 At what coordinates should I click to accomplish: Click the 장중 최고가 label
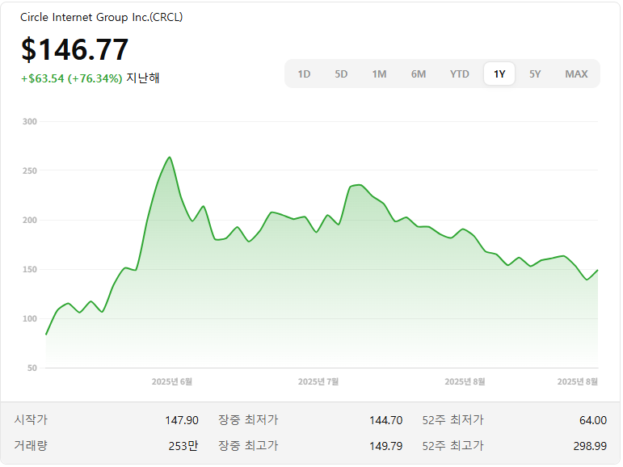[248, 445]
